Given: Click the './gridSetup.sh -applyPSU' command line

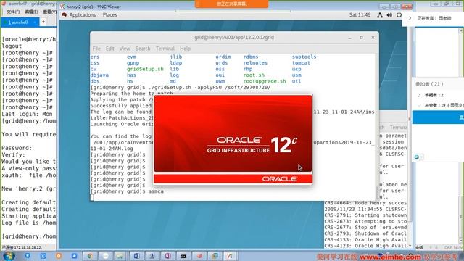Looking at the screenshot, I should tap(181, 88).
